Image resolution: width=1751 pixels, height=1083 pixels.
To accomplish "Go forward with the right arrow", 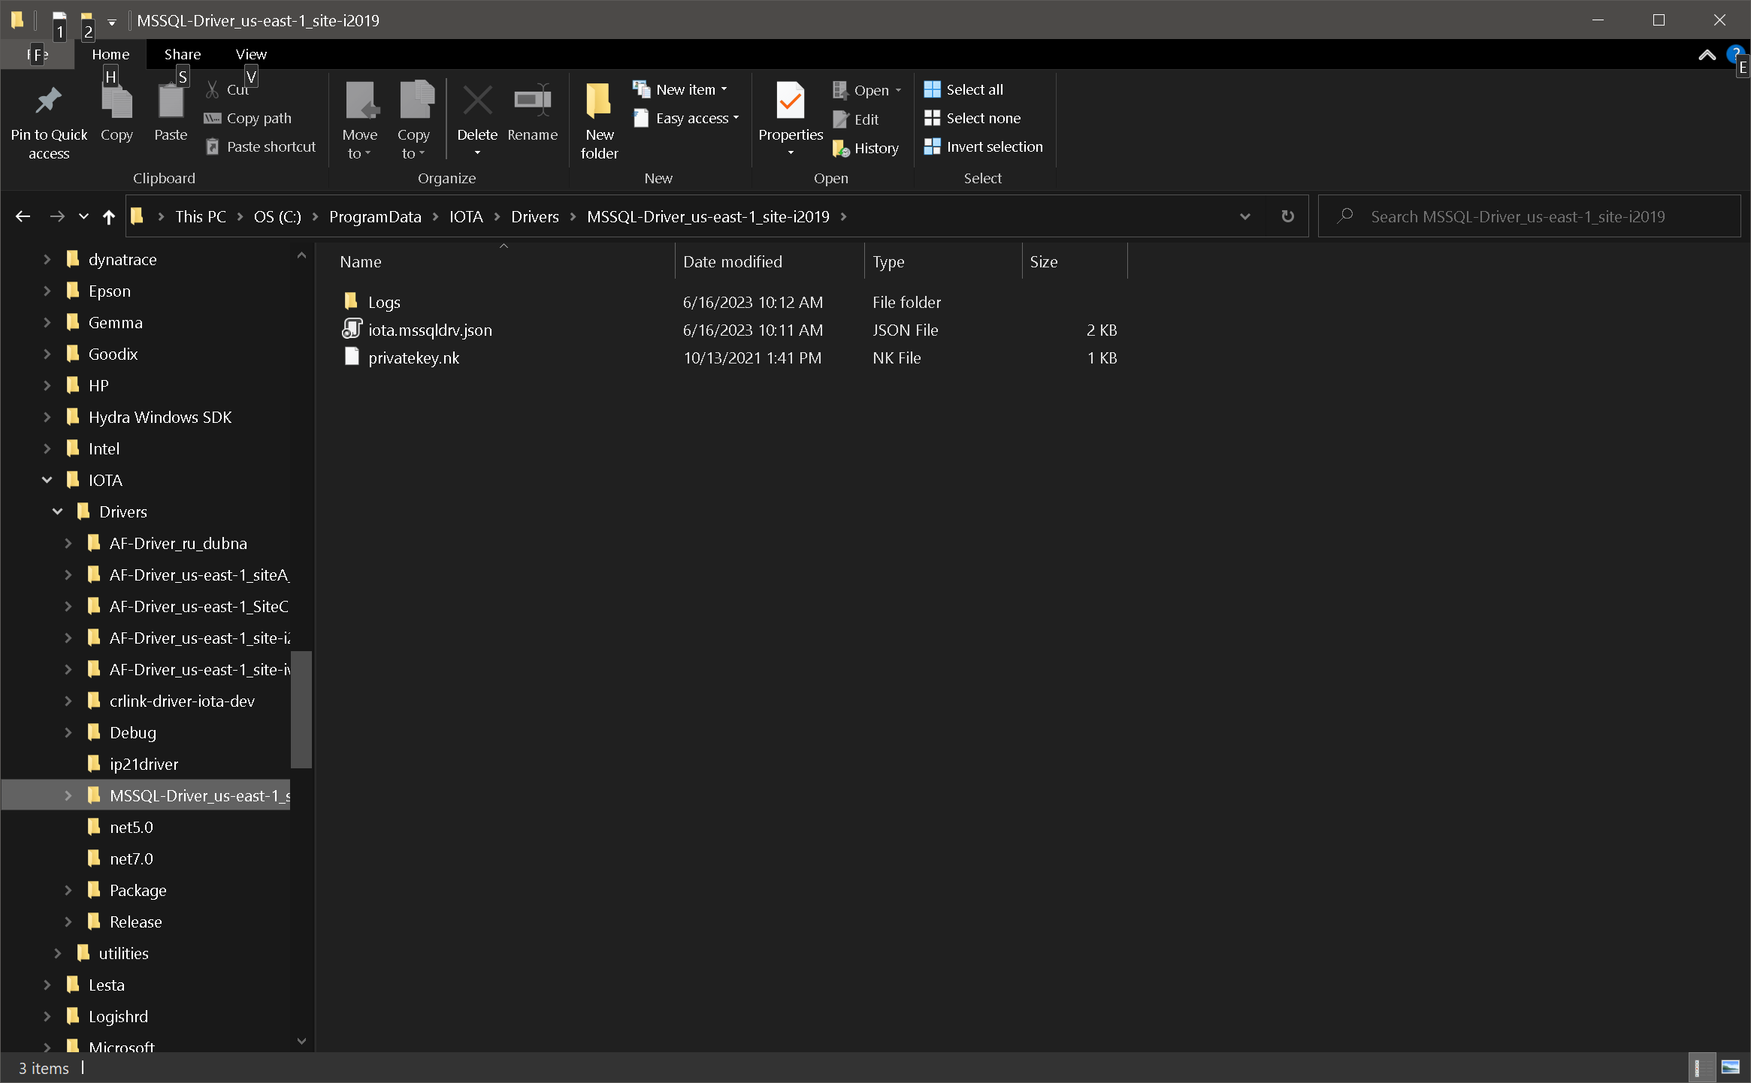I will tap(57, 216).
